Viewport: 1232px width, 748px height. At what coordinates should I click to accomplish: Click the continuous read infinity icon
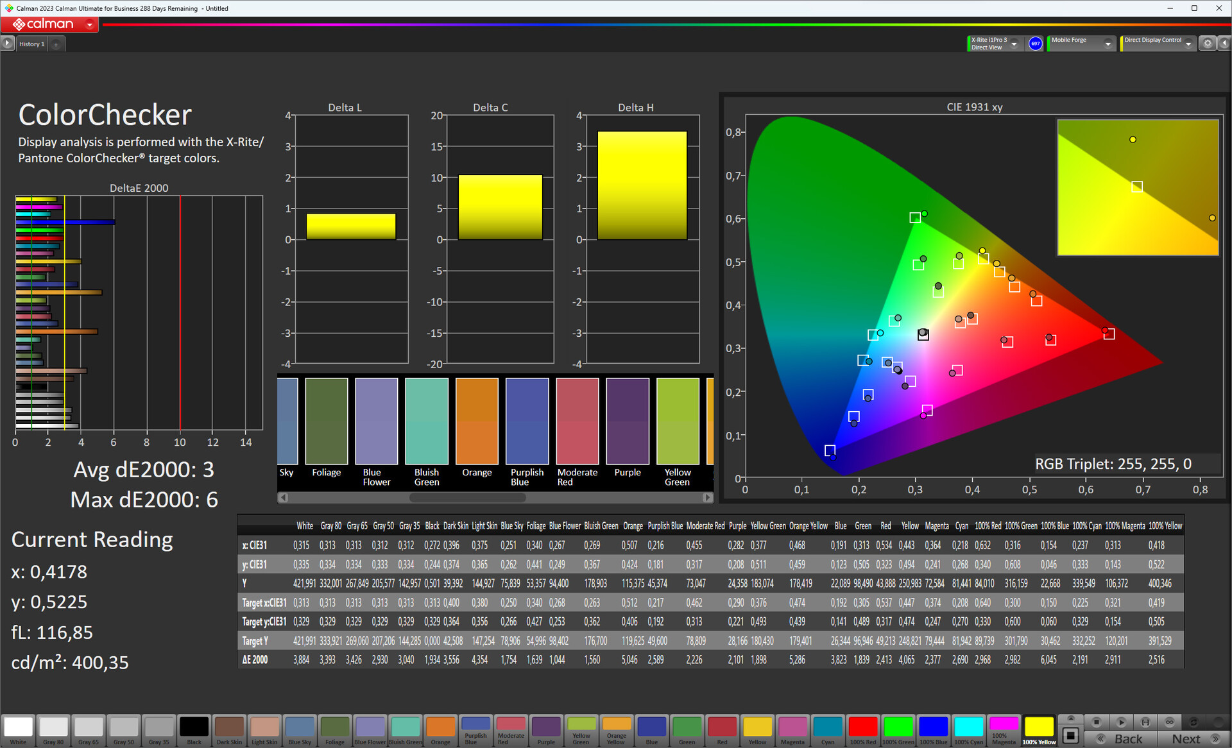1170,722
